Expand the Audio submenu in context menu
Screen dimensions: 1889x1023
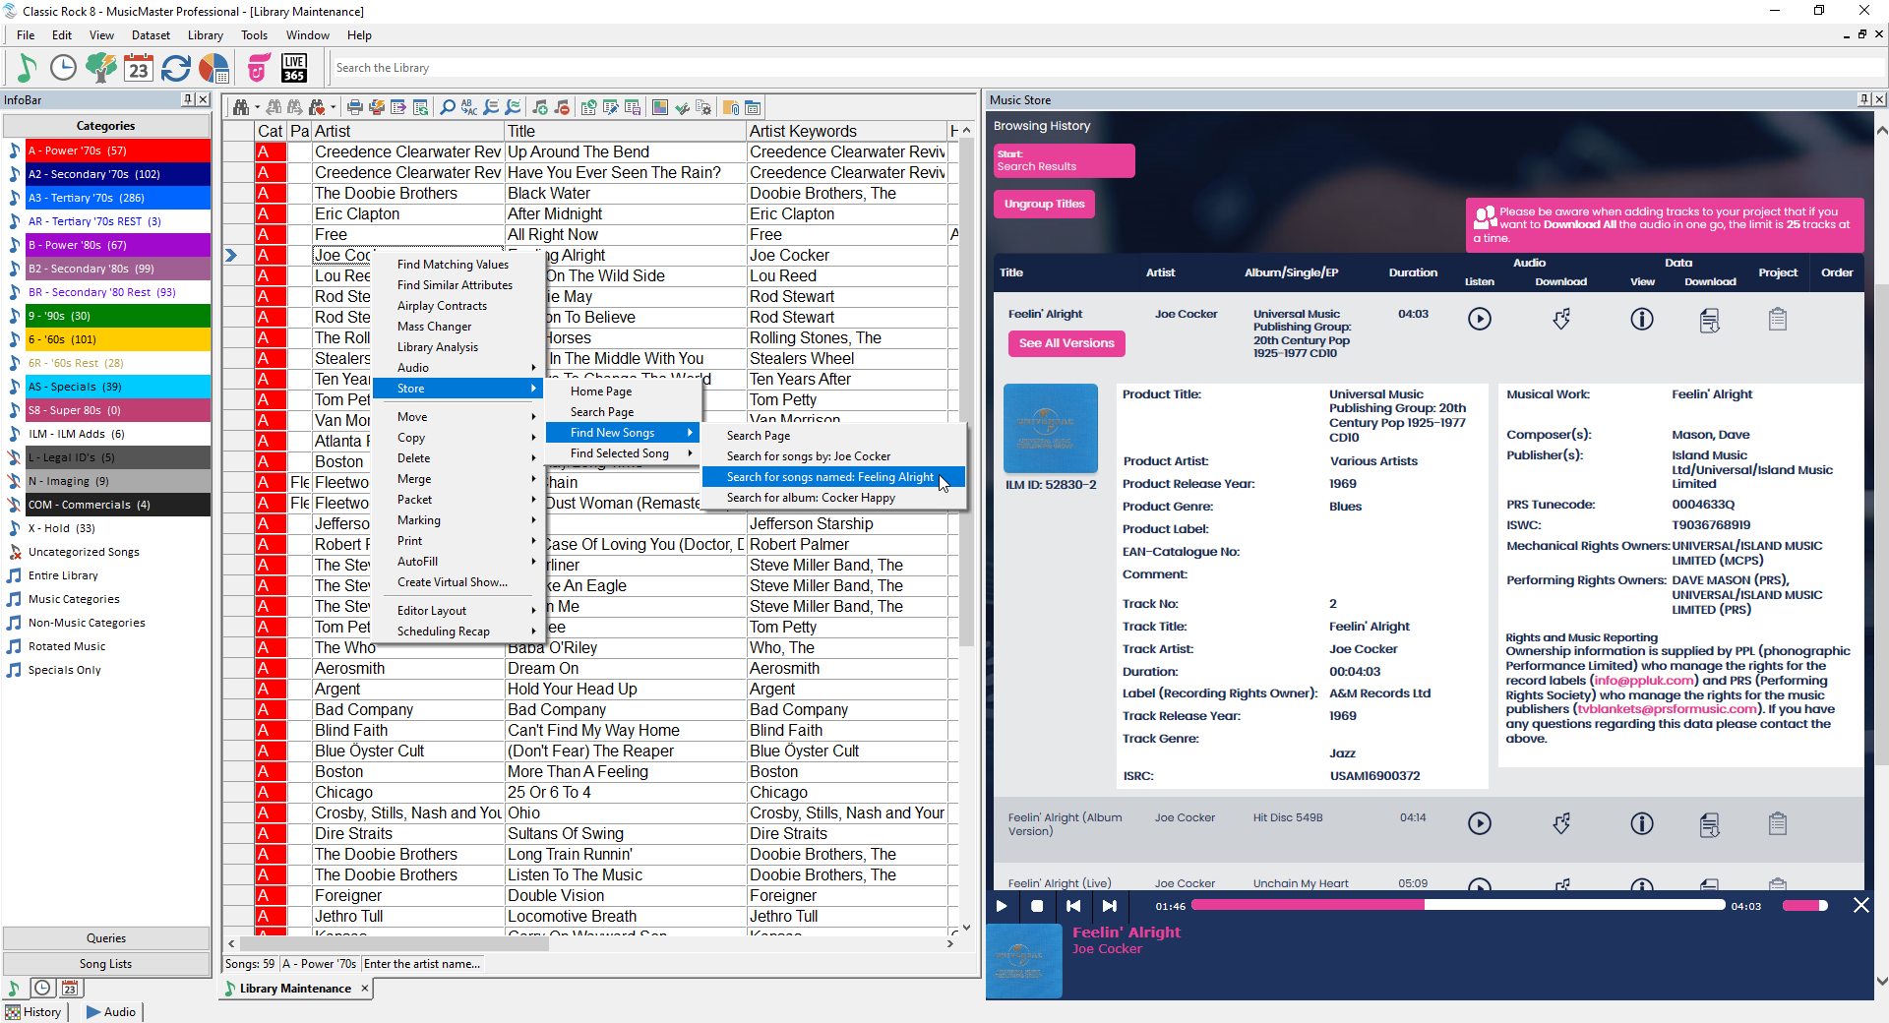coord(462,368)
